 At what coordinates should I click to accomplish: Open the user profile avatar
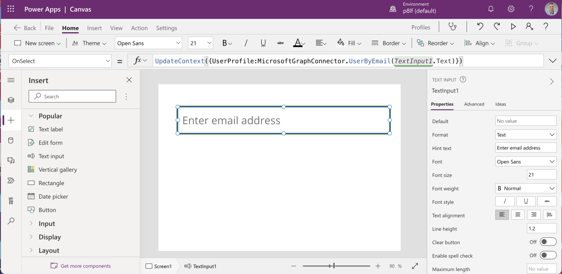551,9
